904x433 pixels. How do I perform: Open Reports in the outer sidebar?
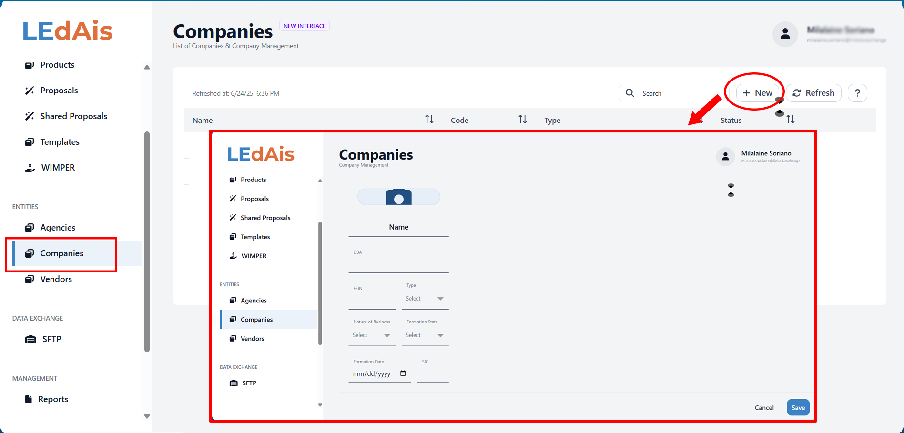point(53,399)
